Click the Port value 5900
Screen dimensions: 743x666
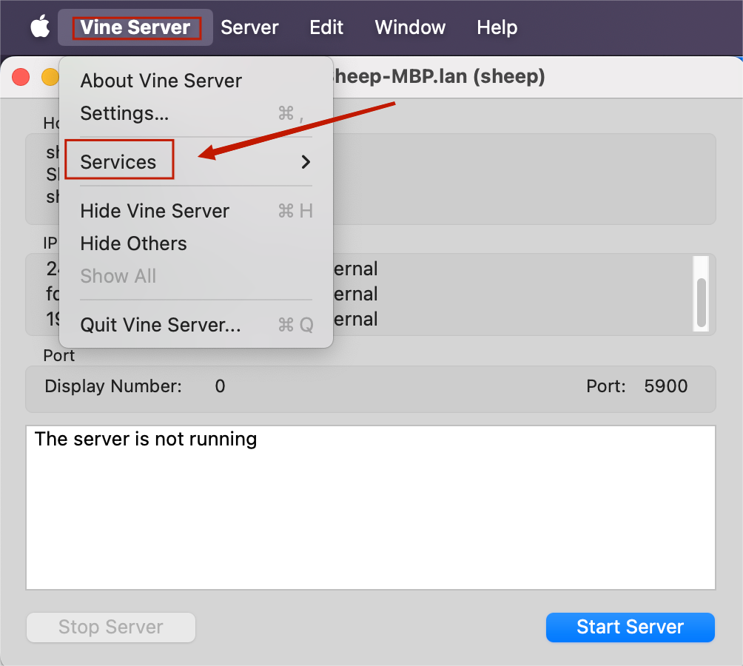tap(665, 386)
